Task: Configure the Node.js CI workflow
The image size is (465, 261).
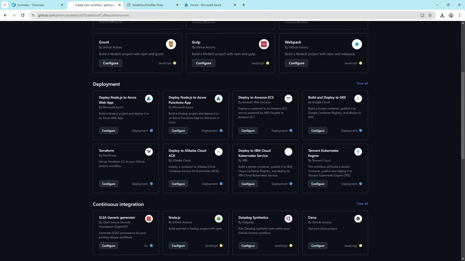Action: [178, 246]
